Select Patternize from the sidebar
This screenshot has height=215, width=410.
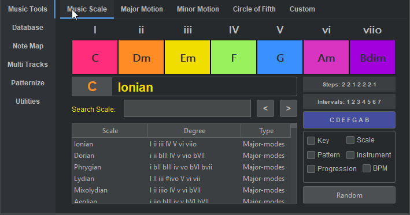click(x=28, y=83)
